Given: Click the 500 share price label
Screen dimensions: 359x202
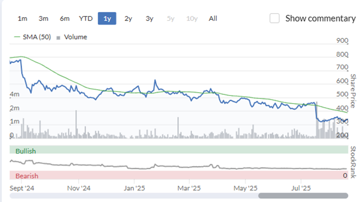Looking at the screenshot, I should pos(342,94).
